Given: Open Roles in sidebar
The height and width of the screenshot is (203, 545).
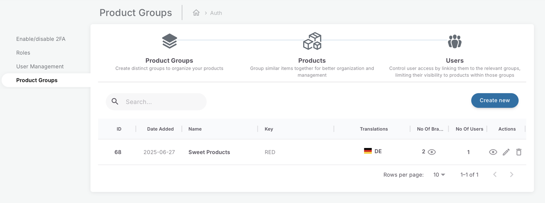Looking at the screenshot, I should (23, 53).
